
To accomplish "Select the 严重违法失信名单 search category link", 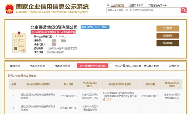I will point(157,5).
